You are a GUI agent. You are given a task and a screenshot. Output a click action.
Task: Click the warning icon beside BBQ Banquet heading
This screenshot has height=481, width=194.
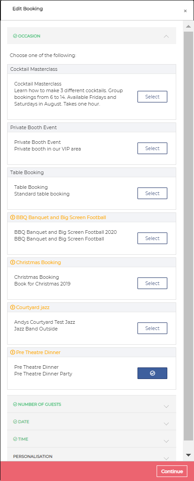click(x=12, y=217)
